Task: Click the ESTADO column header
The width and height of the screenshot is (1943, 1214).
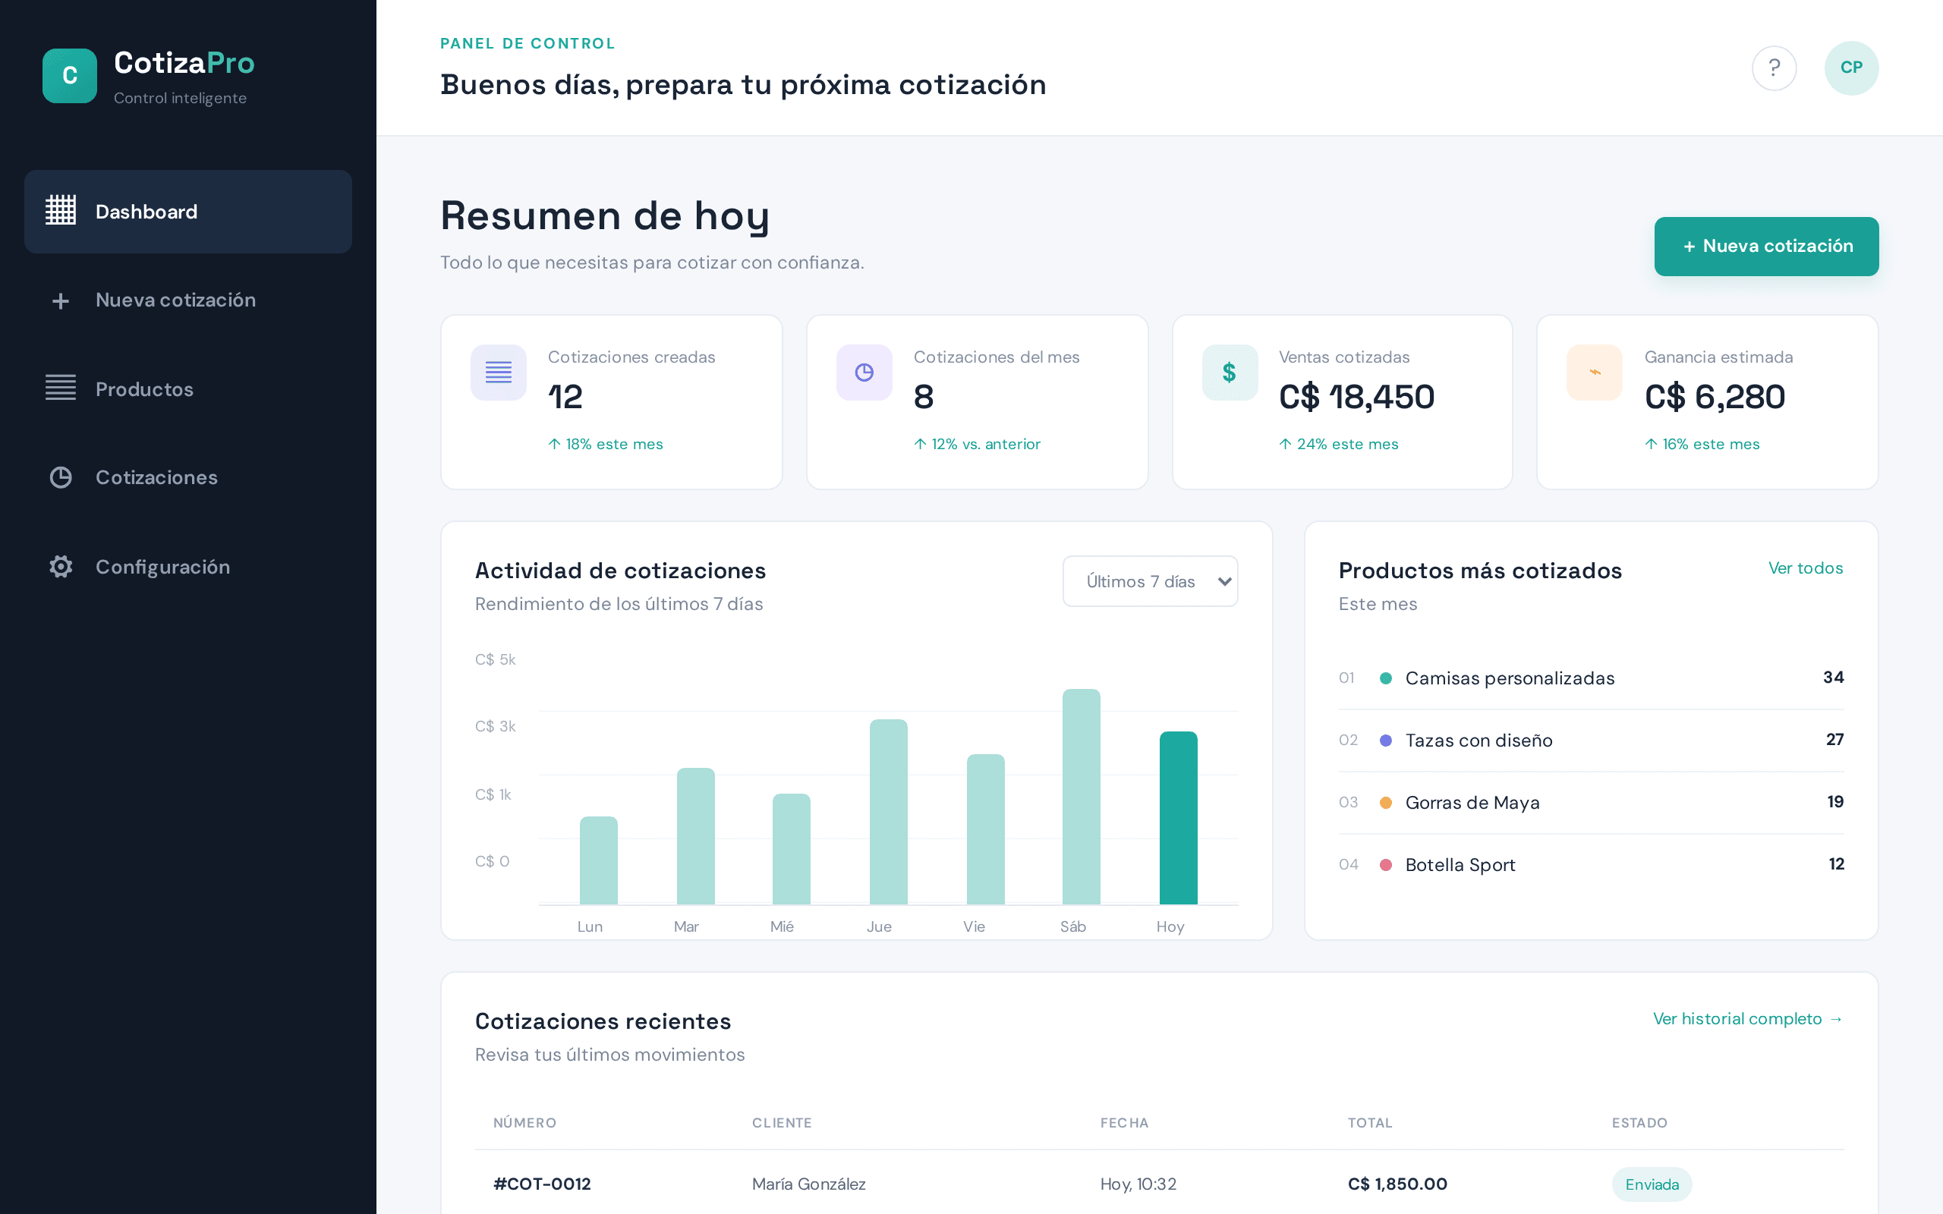Action: [1639, 1123]
